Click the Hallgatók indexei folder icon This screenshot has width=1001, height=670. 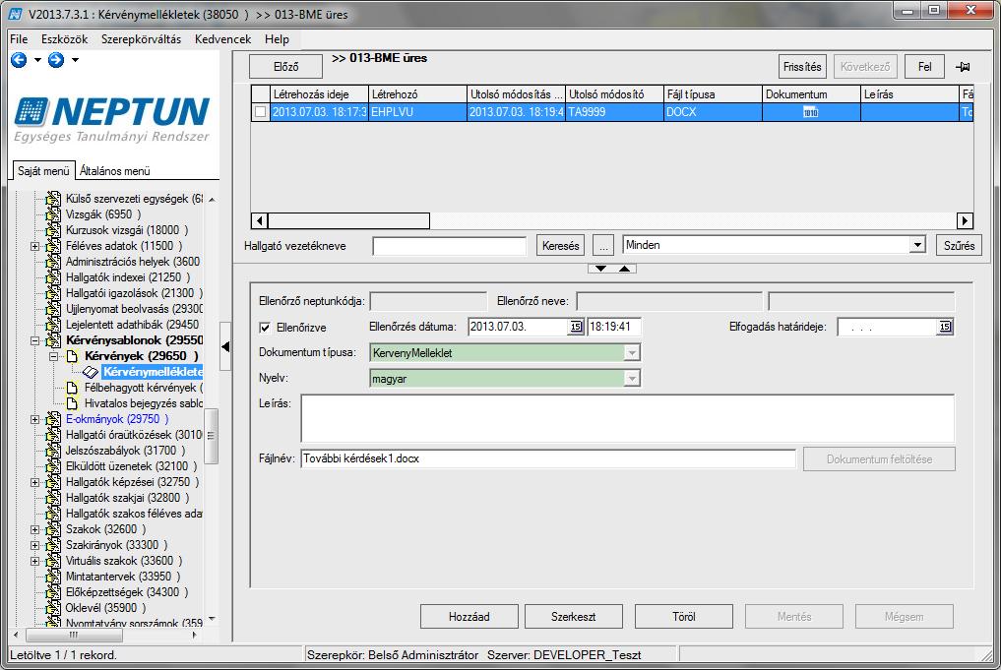(x=53, y=277)
